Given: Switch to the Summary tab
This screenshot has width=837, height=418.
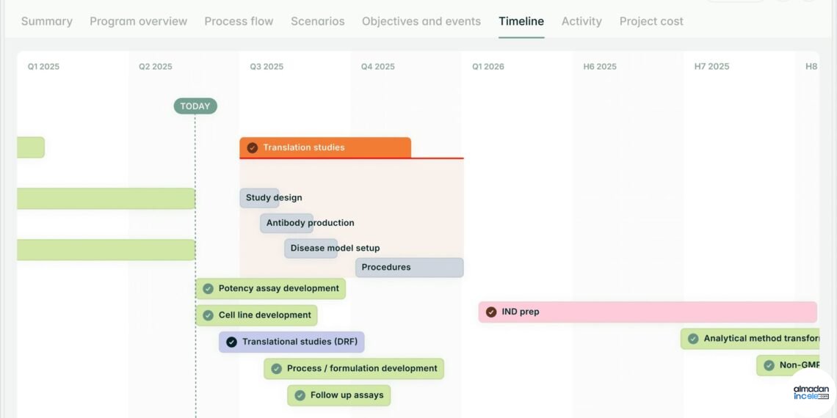Looking at the screenshot, I should click(x=47, y=21).
